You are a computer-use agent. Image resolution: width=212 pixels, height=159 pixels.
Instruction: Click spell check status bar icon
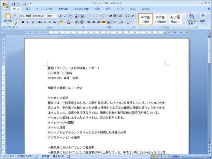[37, 157]
